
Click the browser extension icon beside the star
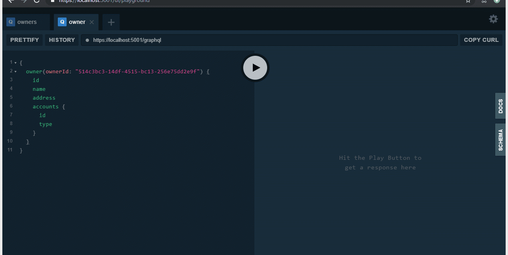484,1
